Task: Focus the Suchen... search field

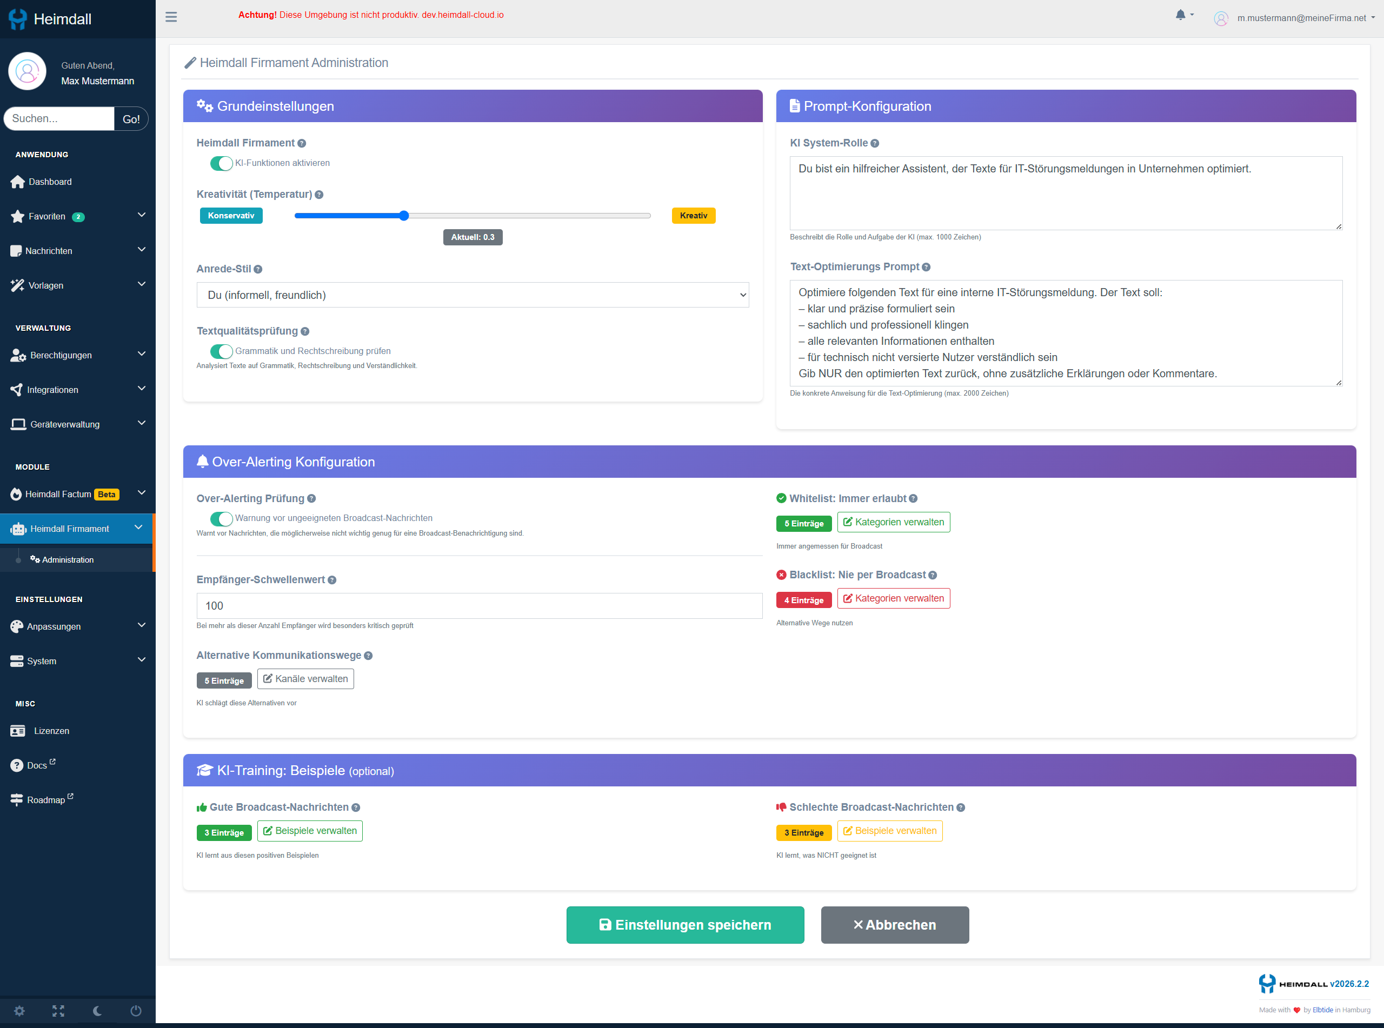Action: [60, 119]
